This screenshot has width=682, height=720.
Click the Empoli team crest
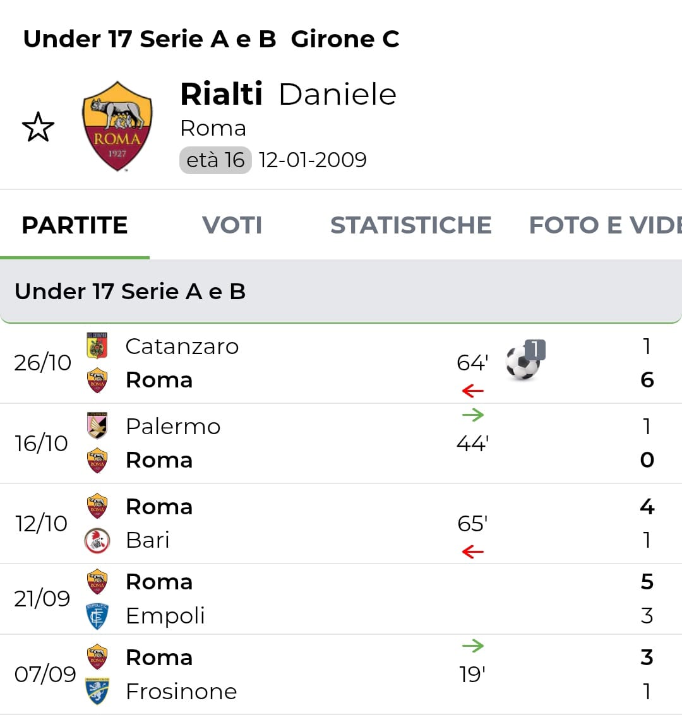(97, 616)
